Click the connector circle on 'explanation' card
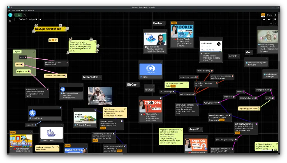The height and width of the screenshot is (163, 287). [29, 71]
